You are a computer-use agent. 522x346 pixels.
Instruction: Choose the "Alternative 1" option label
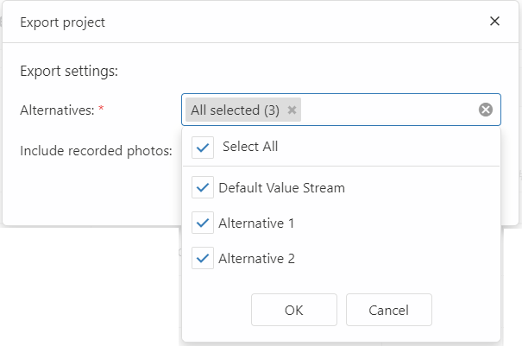(x=256, y=223)
